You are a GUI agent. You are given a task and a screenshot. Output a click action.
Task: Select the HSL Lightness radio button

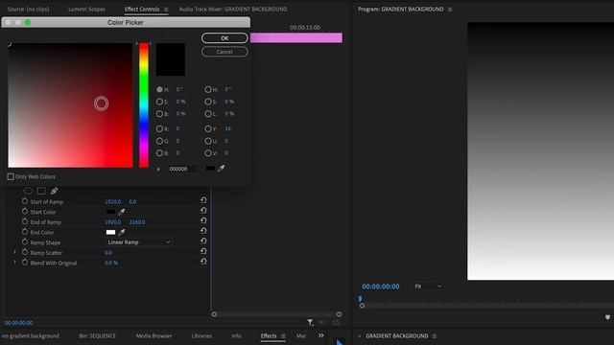point(208,114)
